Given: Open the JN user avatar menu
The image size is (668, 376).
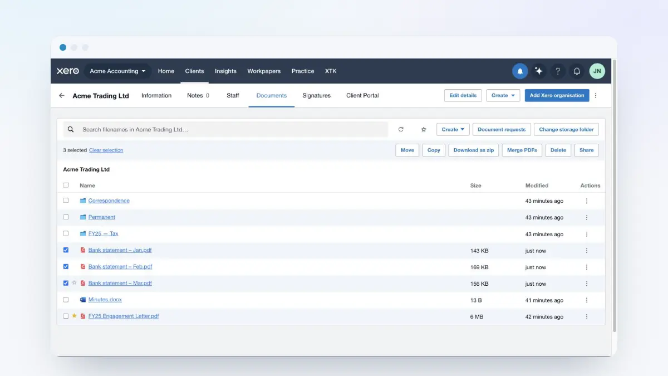Looking at the screenshot, I should 597,71.
